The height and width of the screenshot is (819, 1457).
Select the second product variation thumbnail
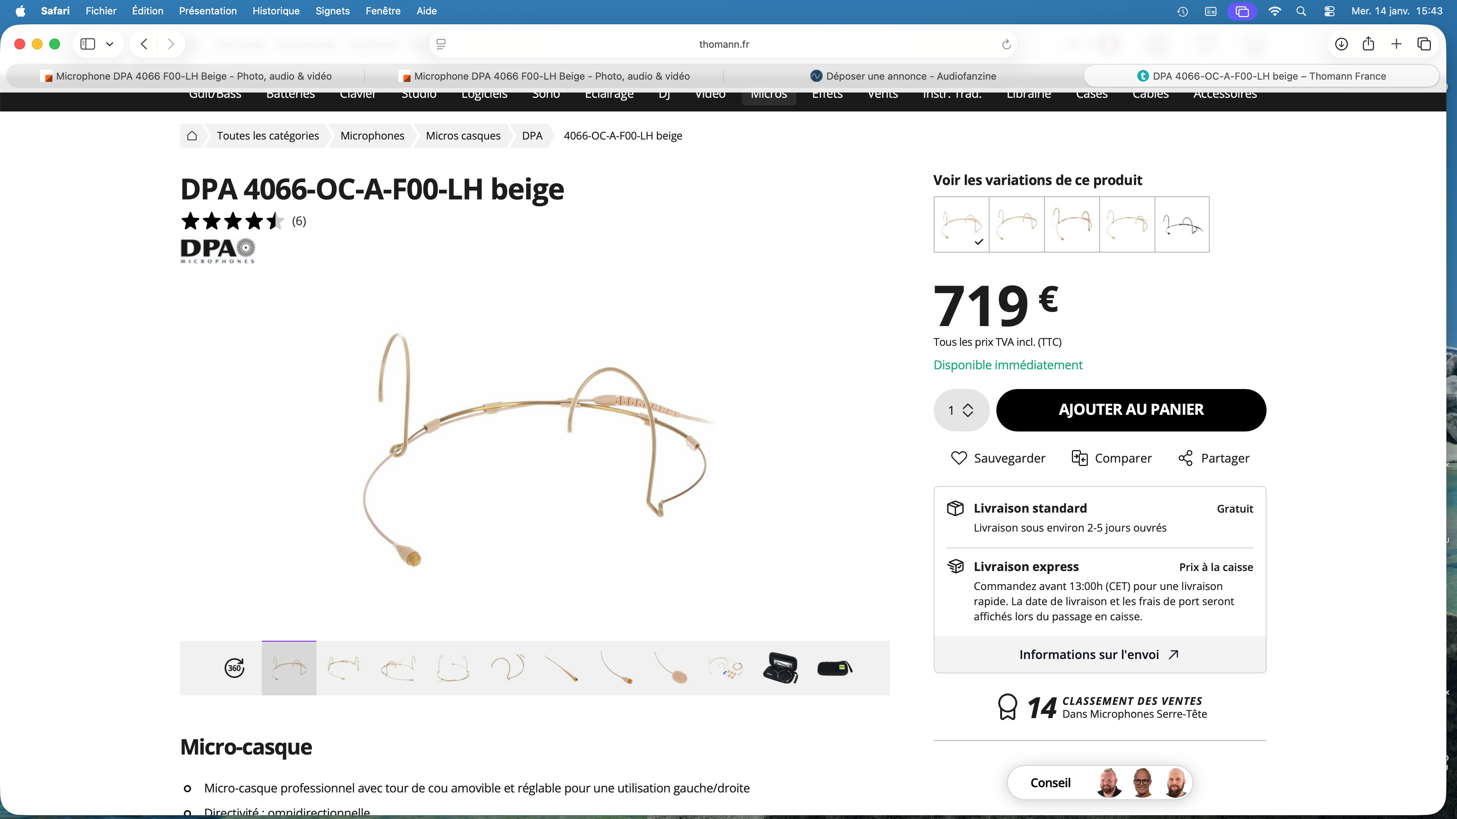(x=1016, y=224)
